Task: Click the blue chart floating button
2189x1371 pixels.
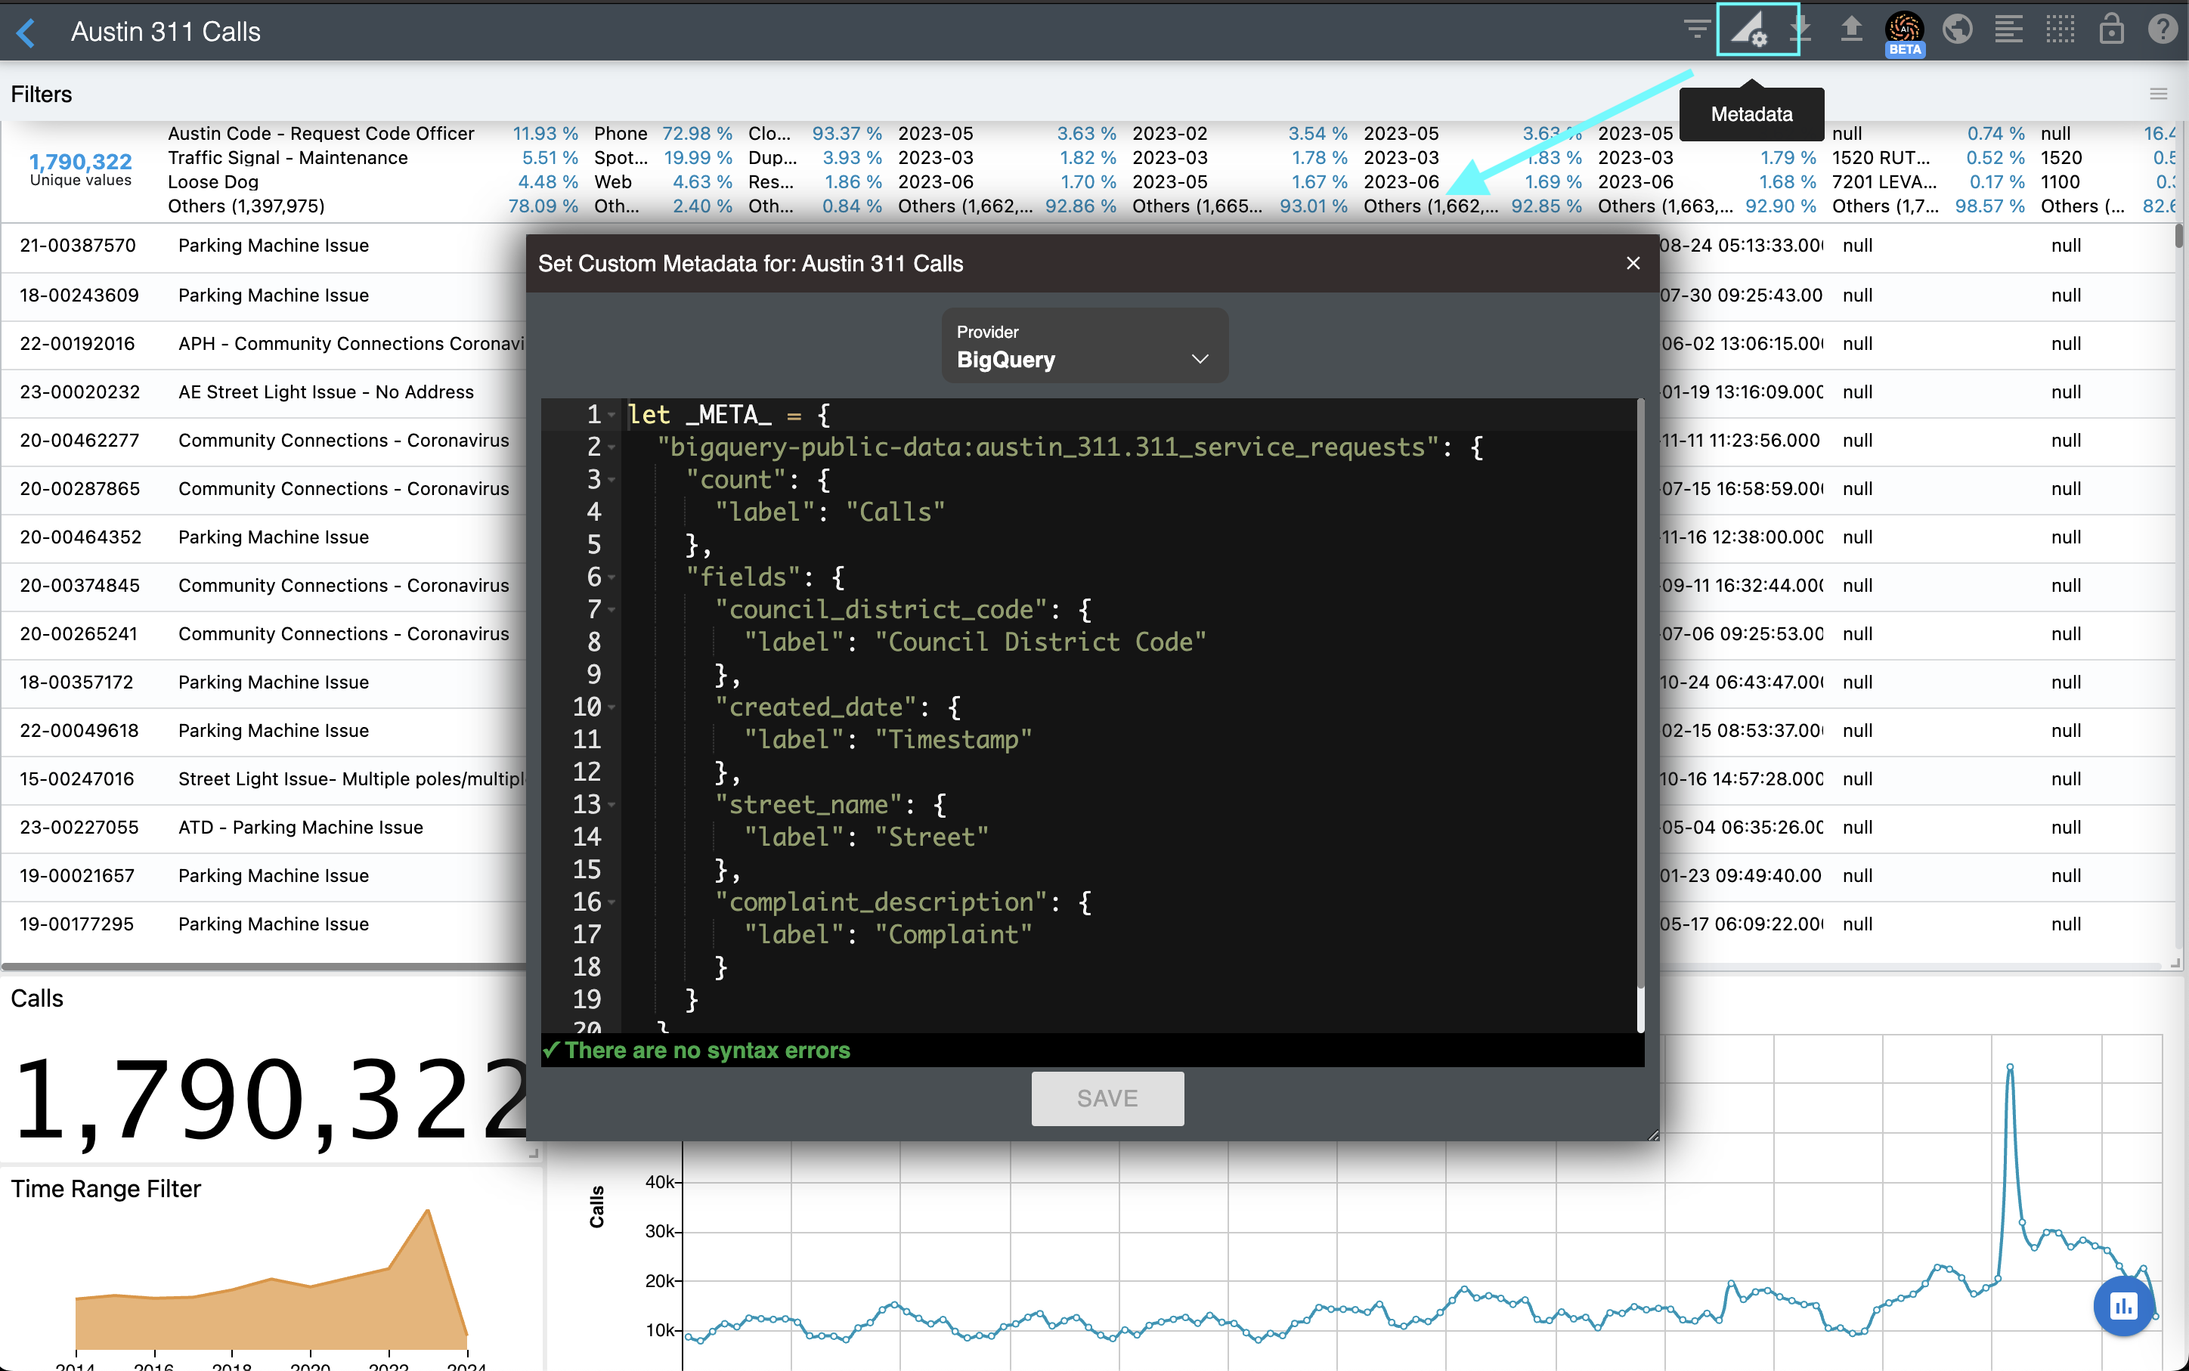Action: (2122, 1307)
